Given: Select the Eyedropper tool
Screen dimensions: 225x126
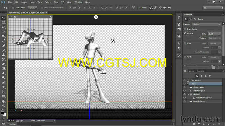Looking at the screenshot, I should click(3, 41).
